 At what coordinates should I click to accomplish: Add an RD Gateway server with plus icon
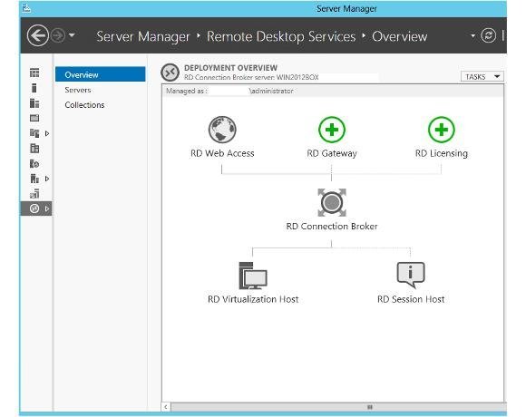[331, 130]
